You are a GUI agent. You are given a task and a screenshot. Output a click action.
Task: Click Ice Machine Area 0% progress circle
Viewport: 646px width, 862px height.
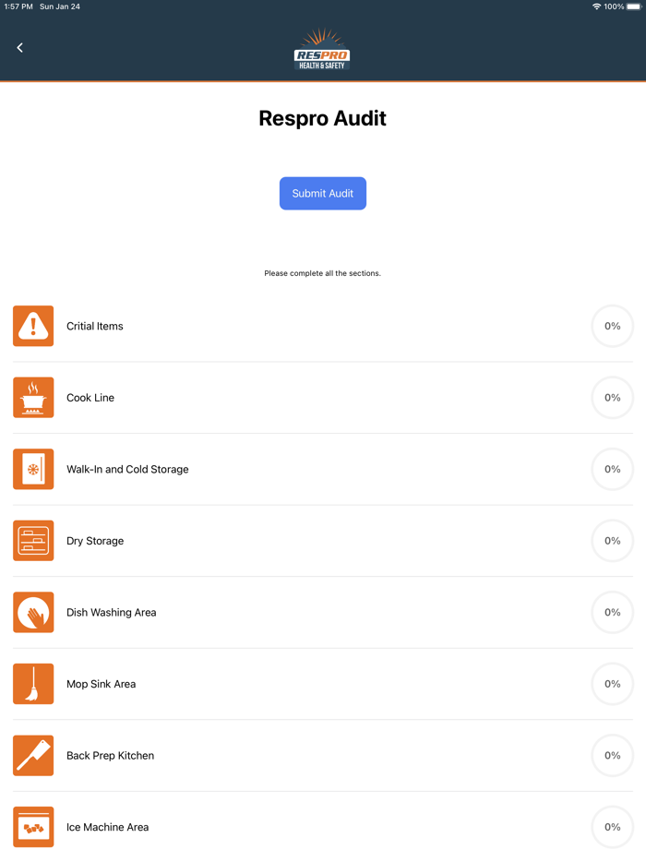tap(613, 827)
